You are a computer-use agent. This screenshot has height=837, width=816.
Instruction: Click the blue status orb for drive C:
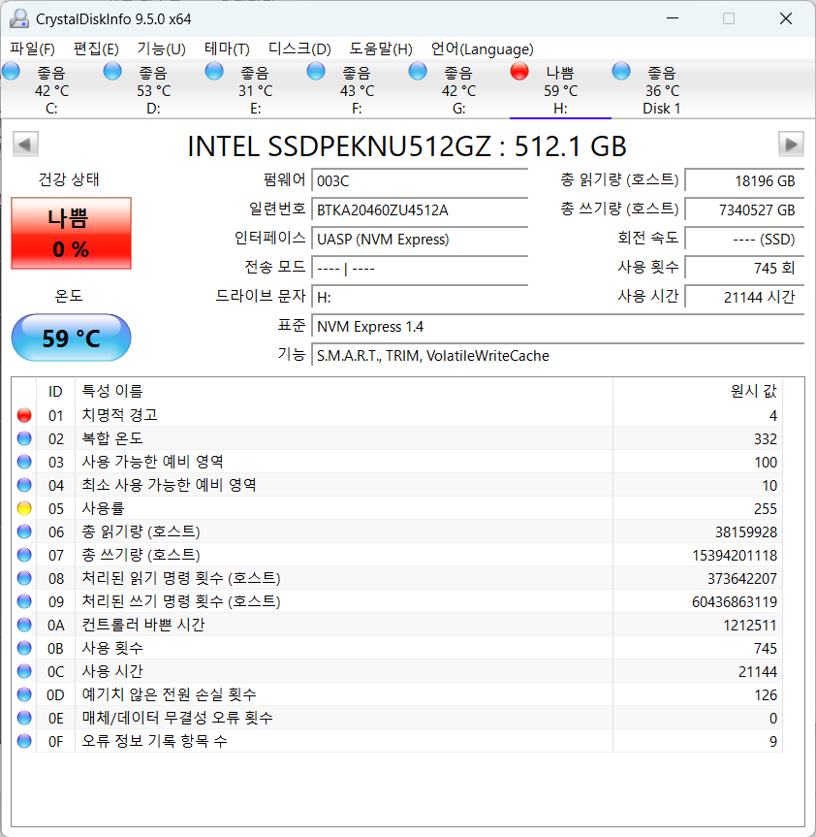tap(11, 71)
